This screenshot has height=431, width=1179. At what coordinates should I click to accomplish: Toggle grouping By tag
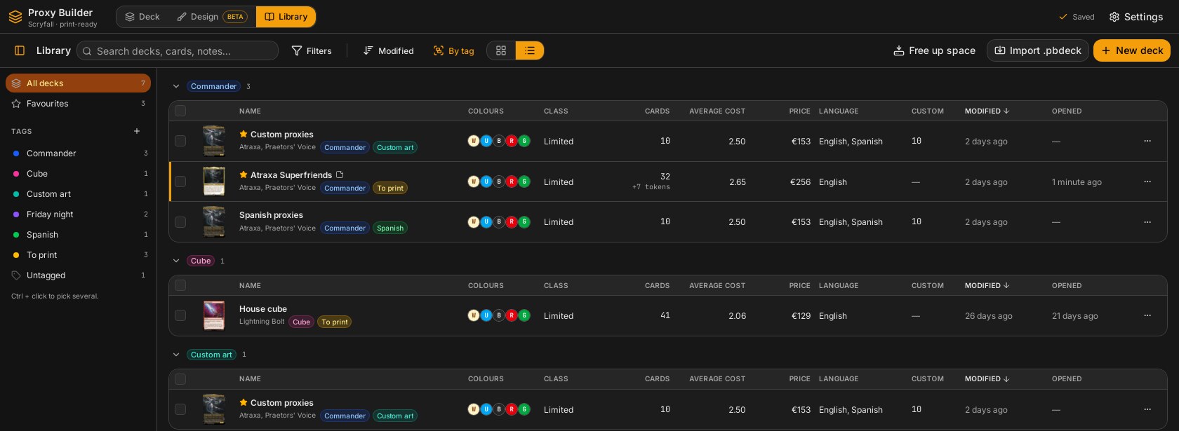[454, 50]
